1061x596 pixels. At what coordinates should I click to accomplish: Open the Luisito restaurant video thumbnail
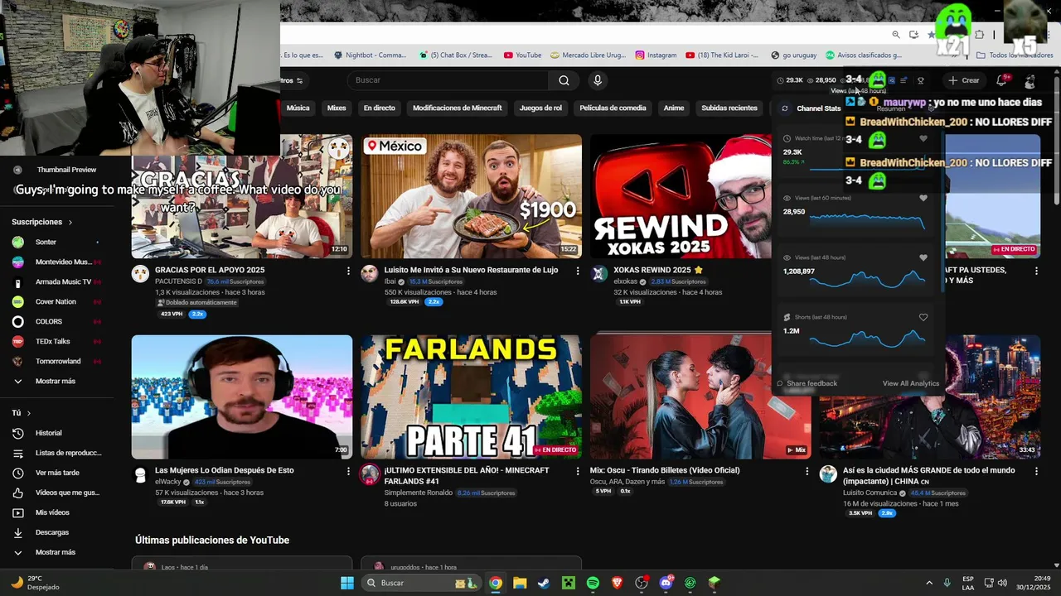coord(471,196)
